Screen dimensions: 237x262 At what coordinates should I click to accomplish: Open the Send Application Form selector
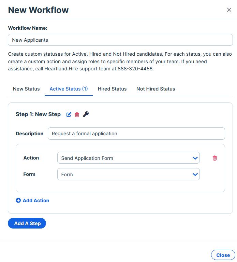point(129,158)
